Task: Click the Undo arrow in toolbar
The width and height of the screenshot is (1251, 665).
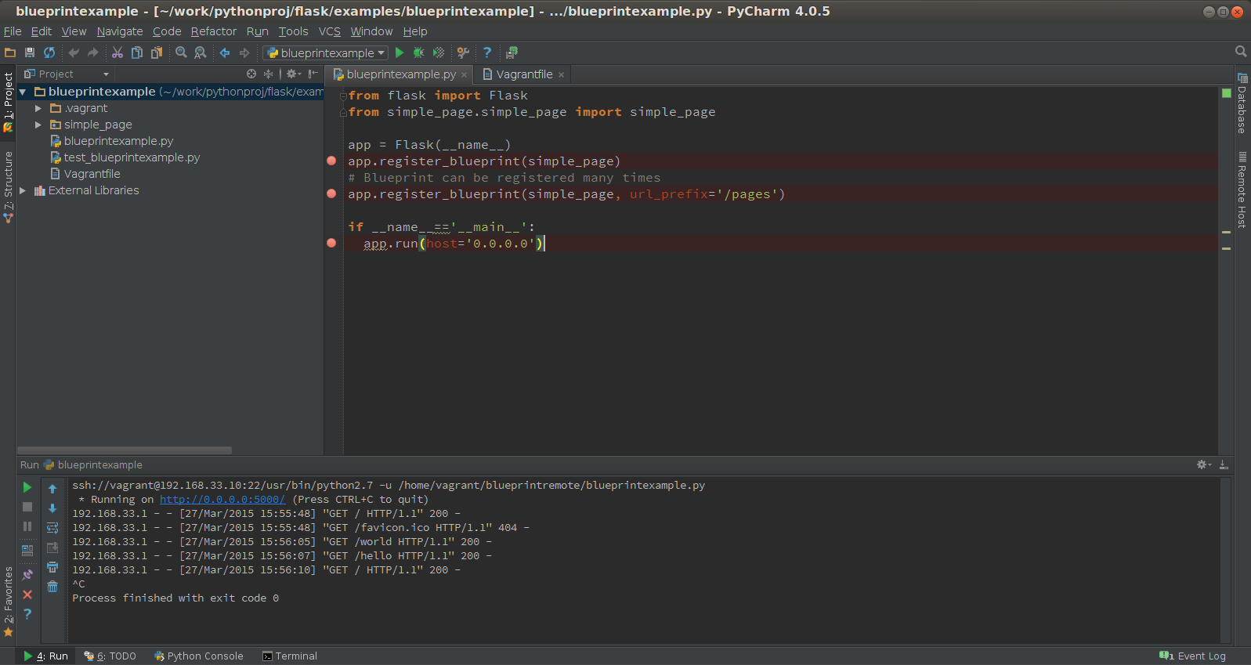Action: coord(74,52)
